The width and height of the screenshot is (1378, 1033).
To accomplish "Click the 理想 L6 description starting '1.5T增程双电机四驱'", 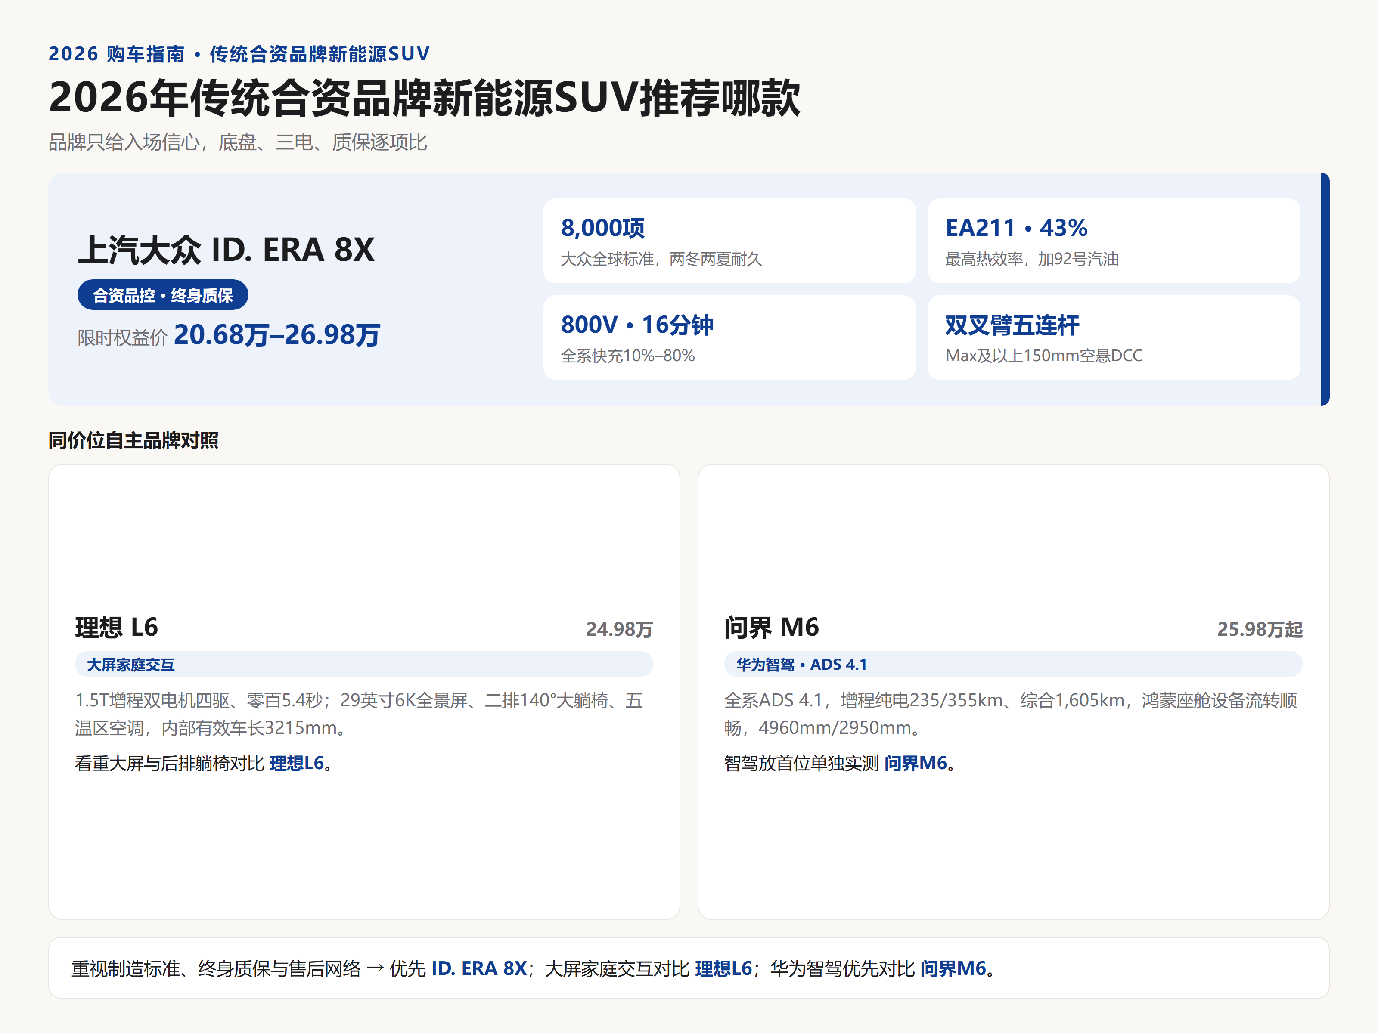I will pos(359,714).
